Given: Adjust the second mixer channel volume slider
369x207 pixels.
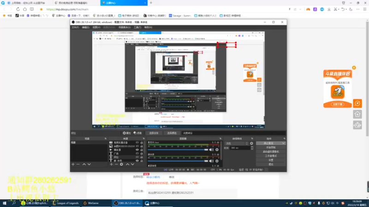Looking at the screenshot, I should 178,161.
